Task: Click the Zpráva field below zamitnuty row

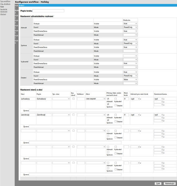Action: tap(75, 127)
